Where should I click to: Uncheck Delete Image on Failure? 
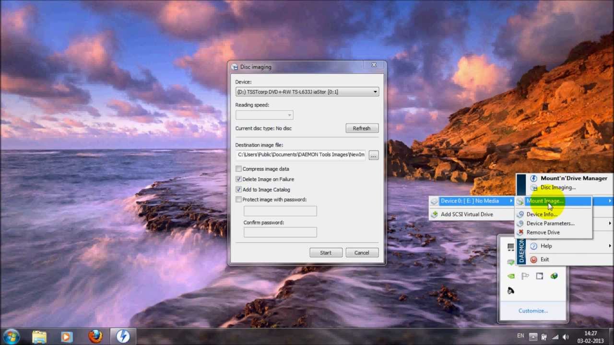pos(238,179)
